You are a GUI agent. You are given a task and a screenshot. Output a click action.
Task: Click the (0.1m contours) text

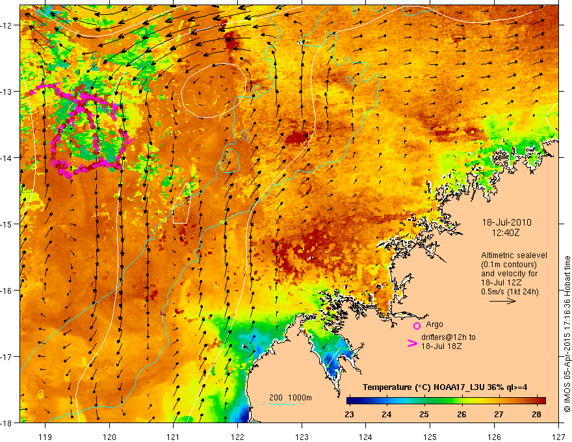(509, 265)
